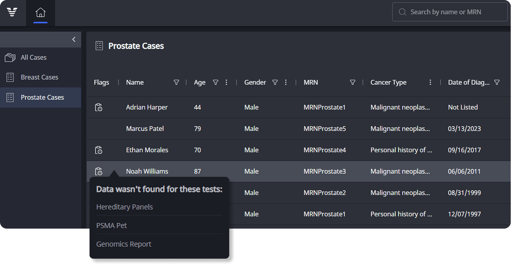This screenshot has height=265, width=511.
Task: Open Marcus Patel's case record
Action: pyautogui.click(x=145, y=129)
